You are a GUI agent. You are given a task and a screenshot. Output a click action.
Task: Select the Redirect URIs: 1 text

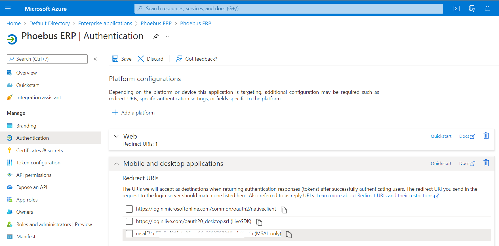click(140, 144)
